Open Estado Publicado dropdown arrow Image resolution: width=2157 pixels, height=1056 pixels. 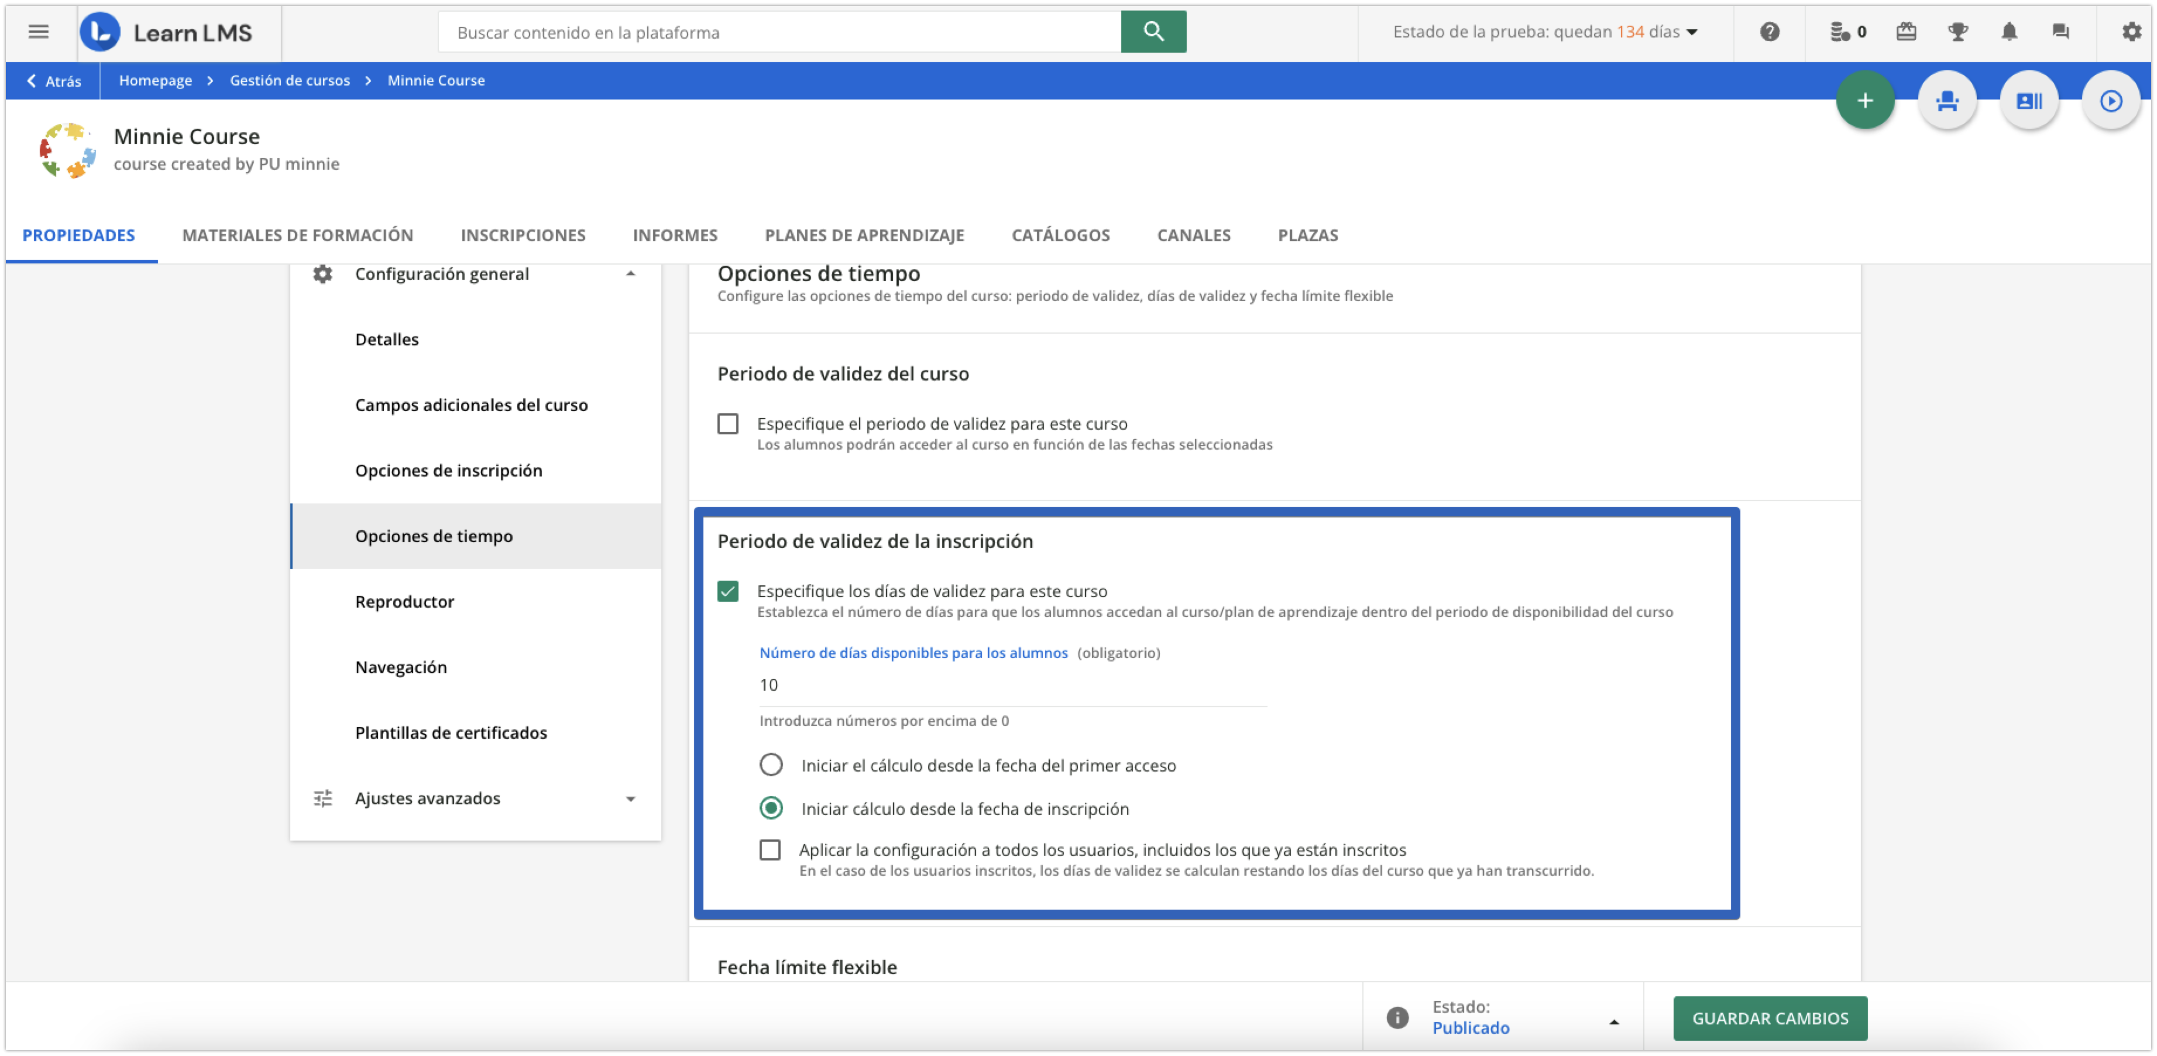coord(1613,1021)
